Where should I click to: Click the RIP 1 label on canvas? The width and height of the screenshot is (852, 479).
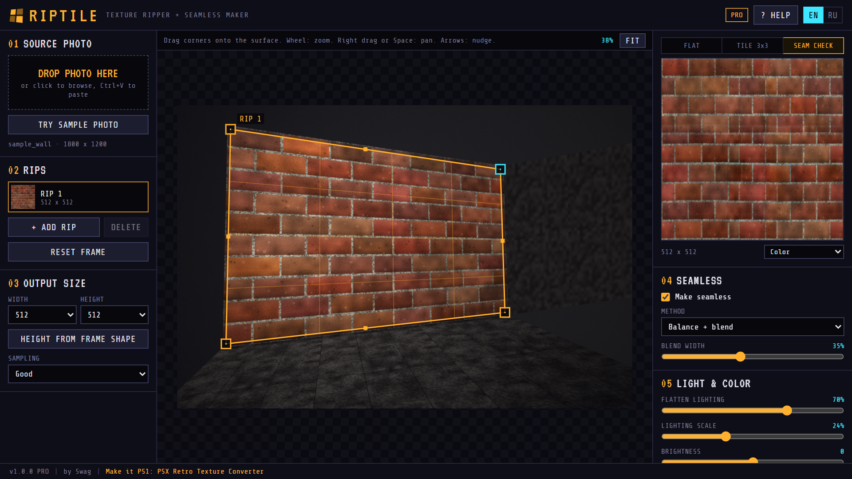click(x=250, y=119)
